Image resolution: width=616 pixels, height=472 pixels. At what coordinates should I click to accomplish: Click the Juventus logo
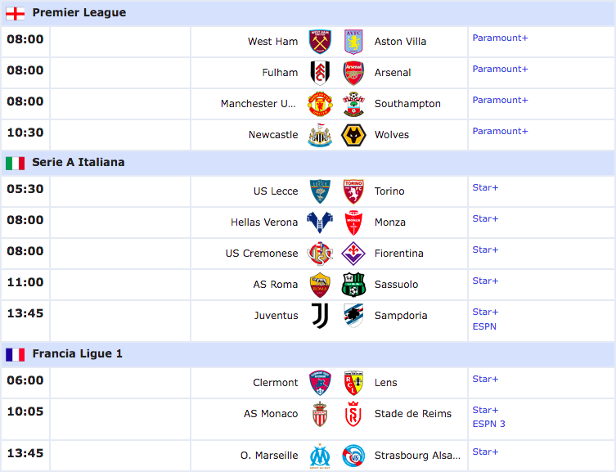[x=320, y=316]
